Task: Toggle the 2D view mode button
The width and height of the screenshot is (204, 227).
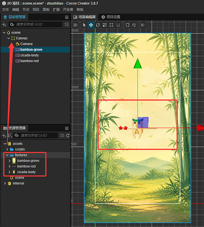Action: coord(75,25)
